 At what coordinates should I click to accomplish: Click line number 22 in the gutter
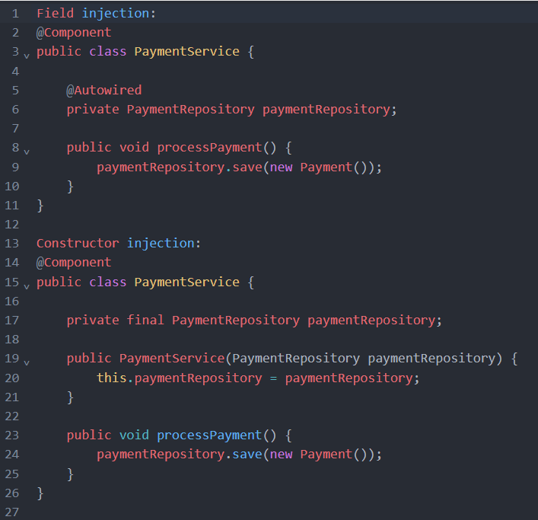(x=11, y=416)
